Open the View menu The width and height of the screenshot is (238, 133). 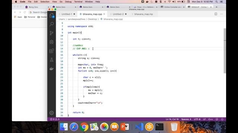(55, 1)
